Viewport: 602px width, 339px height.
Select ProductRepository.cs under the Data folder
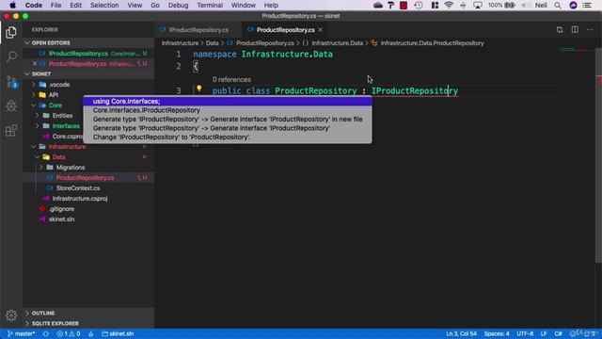point(88,178)
